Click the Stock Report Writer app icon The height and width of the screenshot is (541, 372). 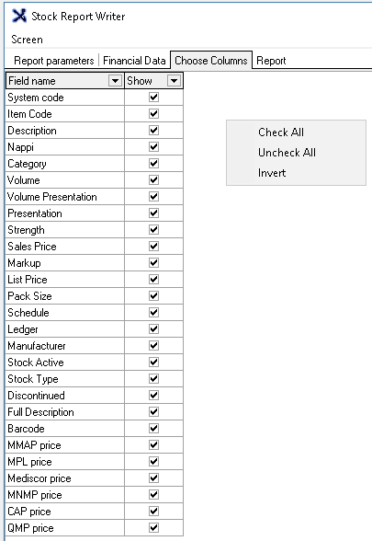click(19, 16)
